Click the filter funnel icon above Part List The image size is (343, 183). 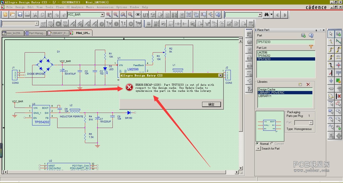tap(311, 47)
